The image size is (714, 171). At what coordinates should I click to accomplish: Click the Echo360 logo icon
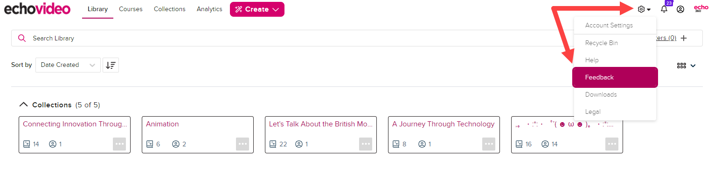[x=701, y=8]
